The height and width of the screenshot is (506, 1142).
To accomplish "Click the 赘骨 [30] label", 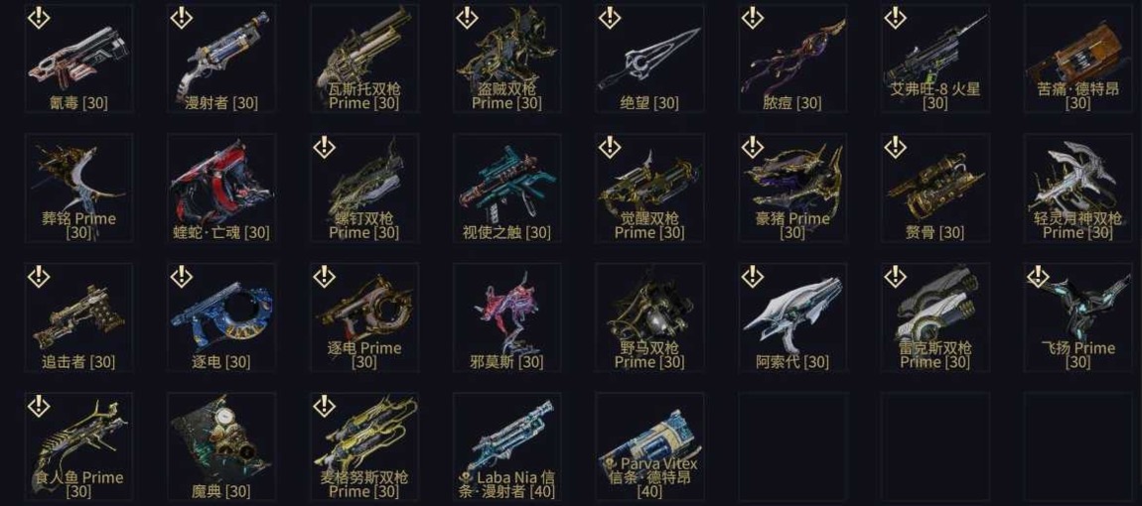I will (x=935, y=232).
